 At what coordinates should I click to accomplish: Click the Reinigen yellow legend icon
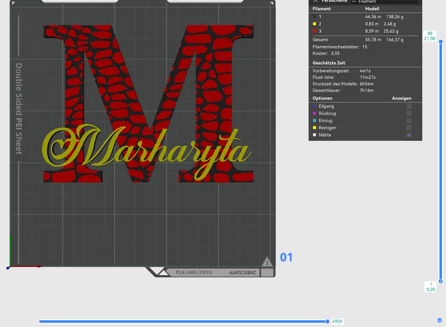click(x=314, y=128)
